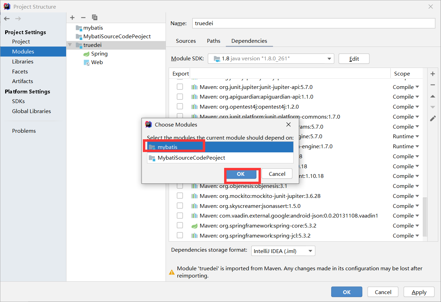The height and width of the screenshot is (302, 441).
Task: Click the Edit SDK button
Action: click(354, 59)
